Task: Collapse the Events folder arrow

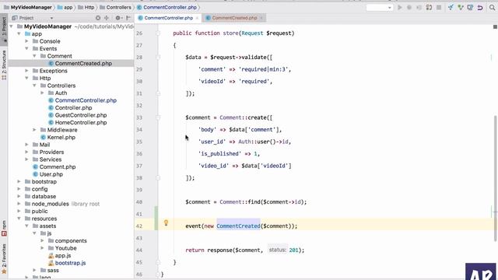Action: tap(26, 48)
